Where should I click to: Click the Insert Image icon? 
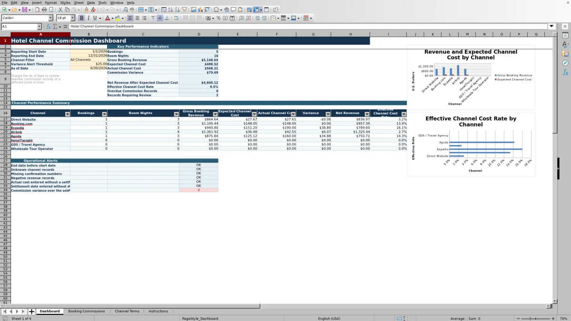point(193,10)
